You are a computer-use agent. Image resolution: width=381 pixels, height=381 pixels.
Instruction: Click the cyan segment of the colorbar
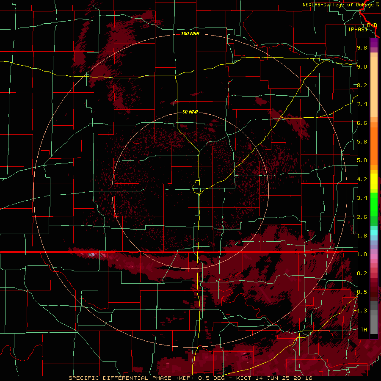click(374, 233)
